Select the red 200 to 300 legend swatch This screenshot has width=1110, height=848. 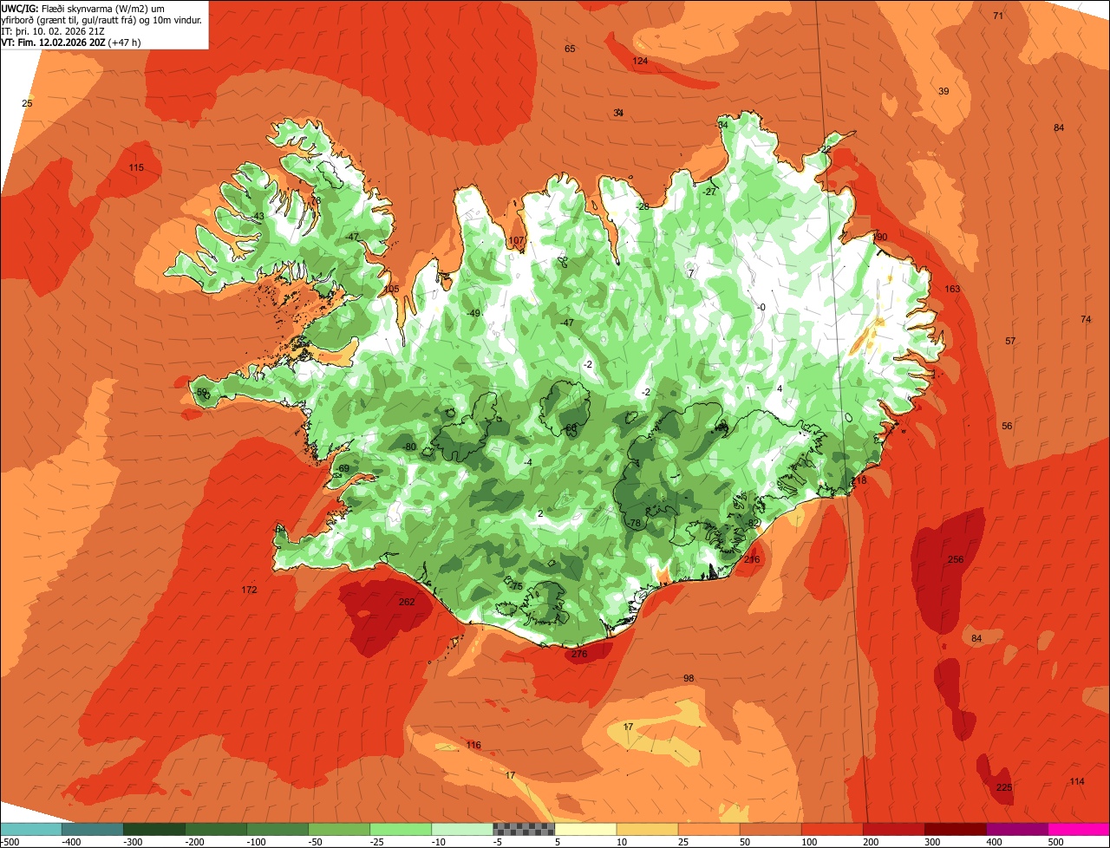[x=893, y=829]
